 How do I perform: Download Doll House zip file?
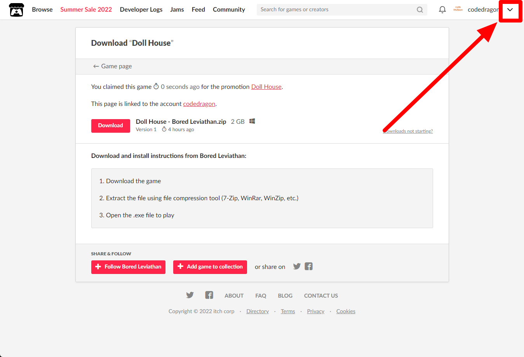(111, 126)
